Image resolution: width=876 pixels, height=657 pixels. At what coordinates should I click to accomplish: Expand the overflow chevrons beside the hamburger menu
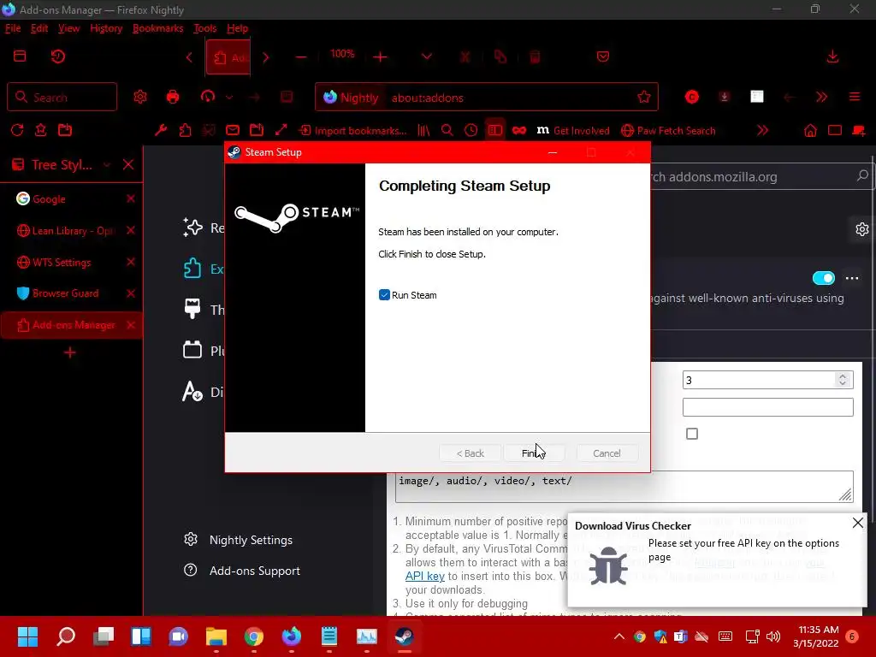click(x=821, y=98)
